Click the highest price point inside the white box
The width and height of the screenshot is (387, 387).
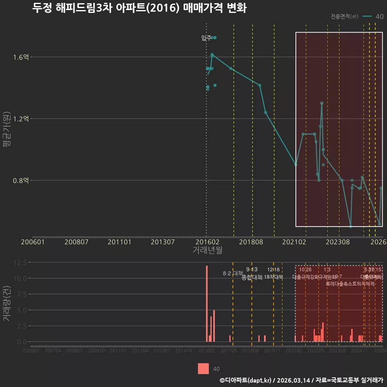click(322, 103)
